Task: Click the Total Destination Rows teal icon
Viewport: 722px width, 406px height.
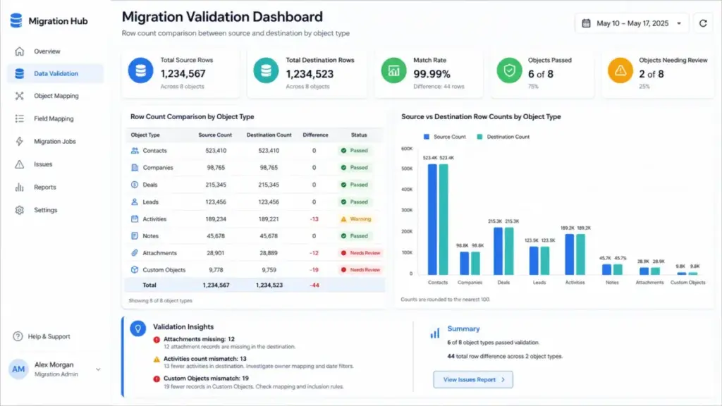Action: (266, 70)
